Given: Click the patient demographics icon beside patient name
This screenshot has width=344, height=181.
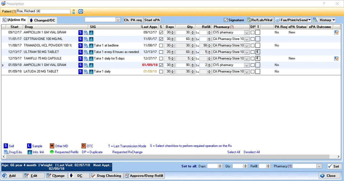Looking at the screenshot, I should tap(73, 11).
